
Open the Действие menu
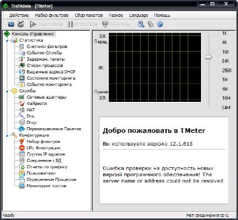[19, 15]
